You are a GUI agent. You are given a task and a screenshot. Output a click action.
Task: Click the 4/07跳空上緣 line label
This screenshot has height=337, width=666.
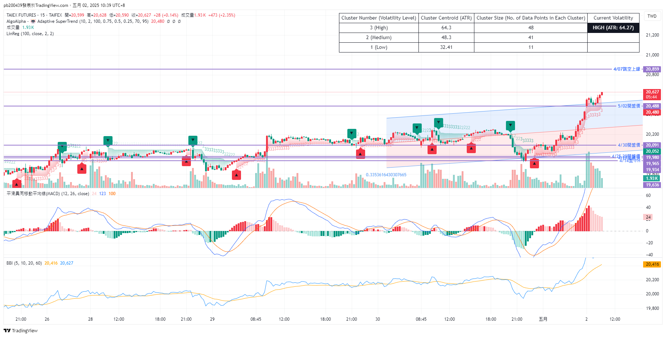[x=627, y=69]
